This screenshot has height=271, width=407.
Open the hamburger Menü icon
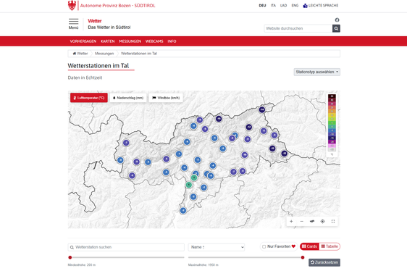(x=73, y=21)
